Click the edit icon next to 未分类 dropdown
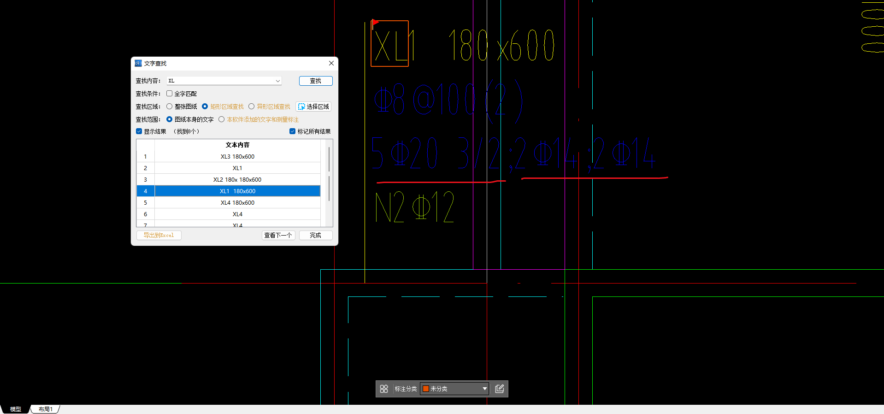This screenshot has height=414, width=884. coord(500,389)
